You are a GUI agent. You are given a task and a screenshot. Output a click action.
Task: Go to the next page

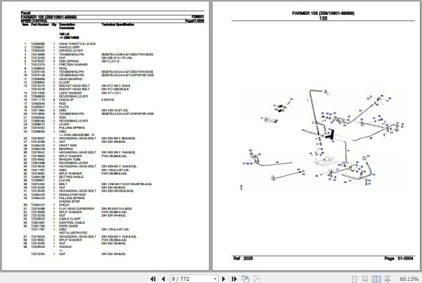224,279
